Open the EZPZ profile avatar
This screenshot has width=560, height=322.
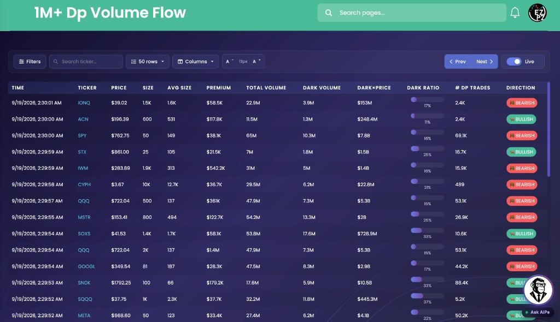tap(538, 13)
